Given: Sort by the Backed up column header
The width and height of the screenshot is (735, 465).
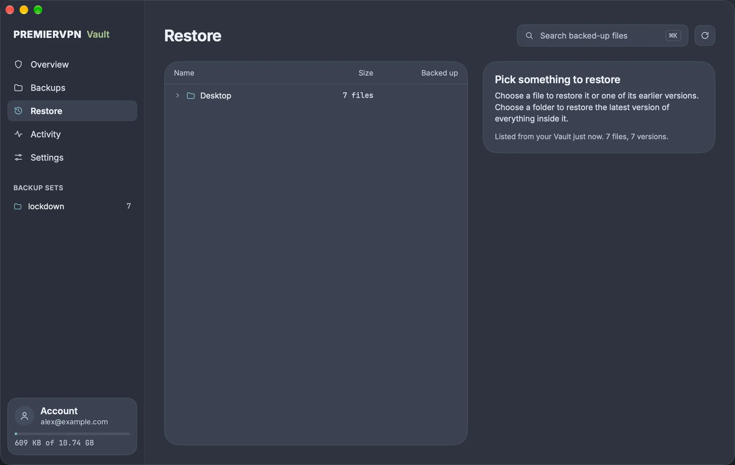Looking at the screenshot, I should [440, 73].
